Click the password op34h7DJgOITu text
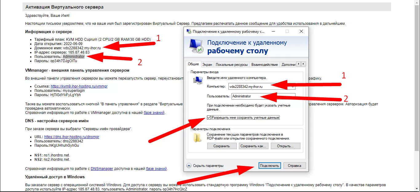420x192 pixels. click(x=64, y=61)
